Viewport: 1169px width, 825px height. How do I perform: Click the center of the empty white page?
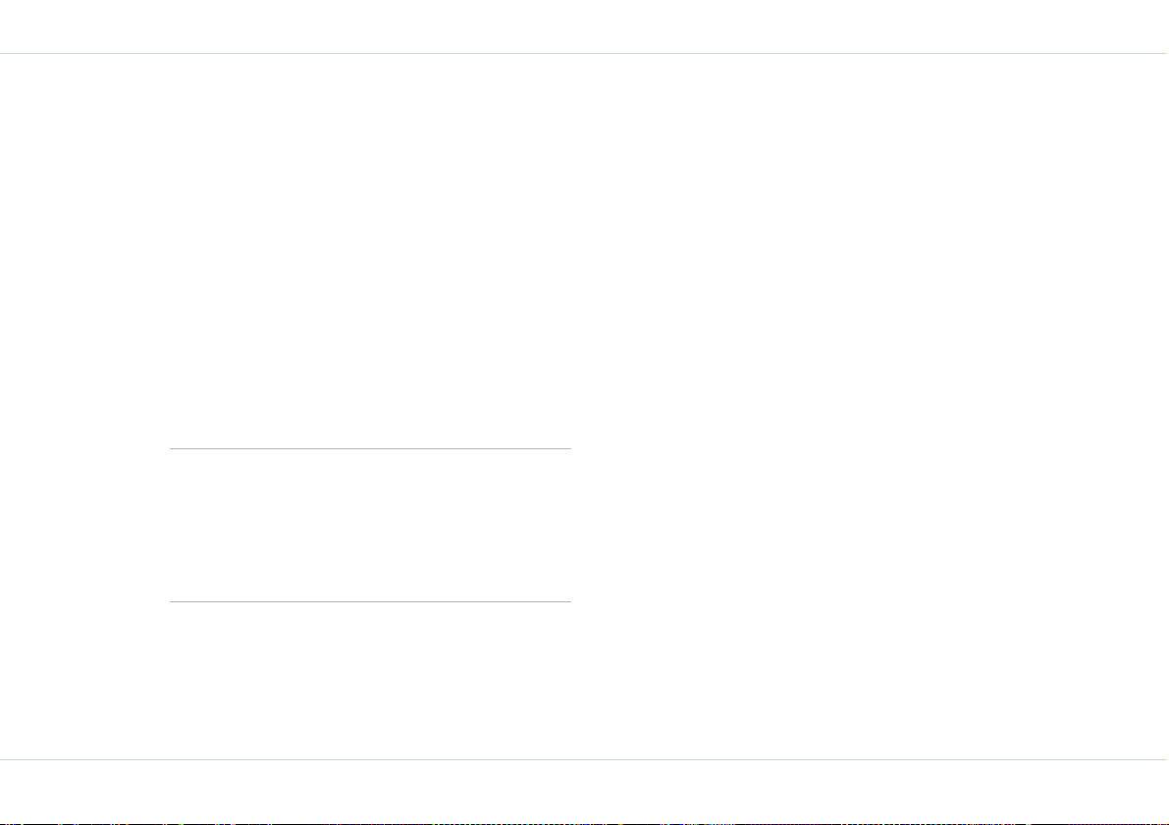[x=585, y=407]
